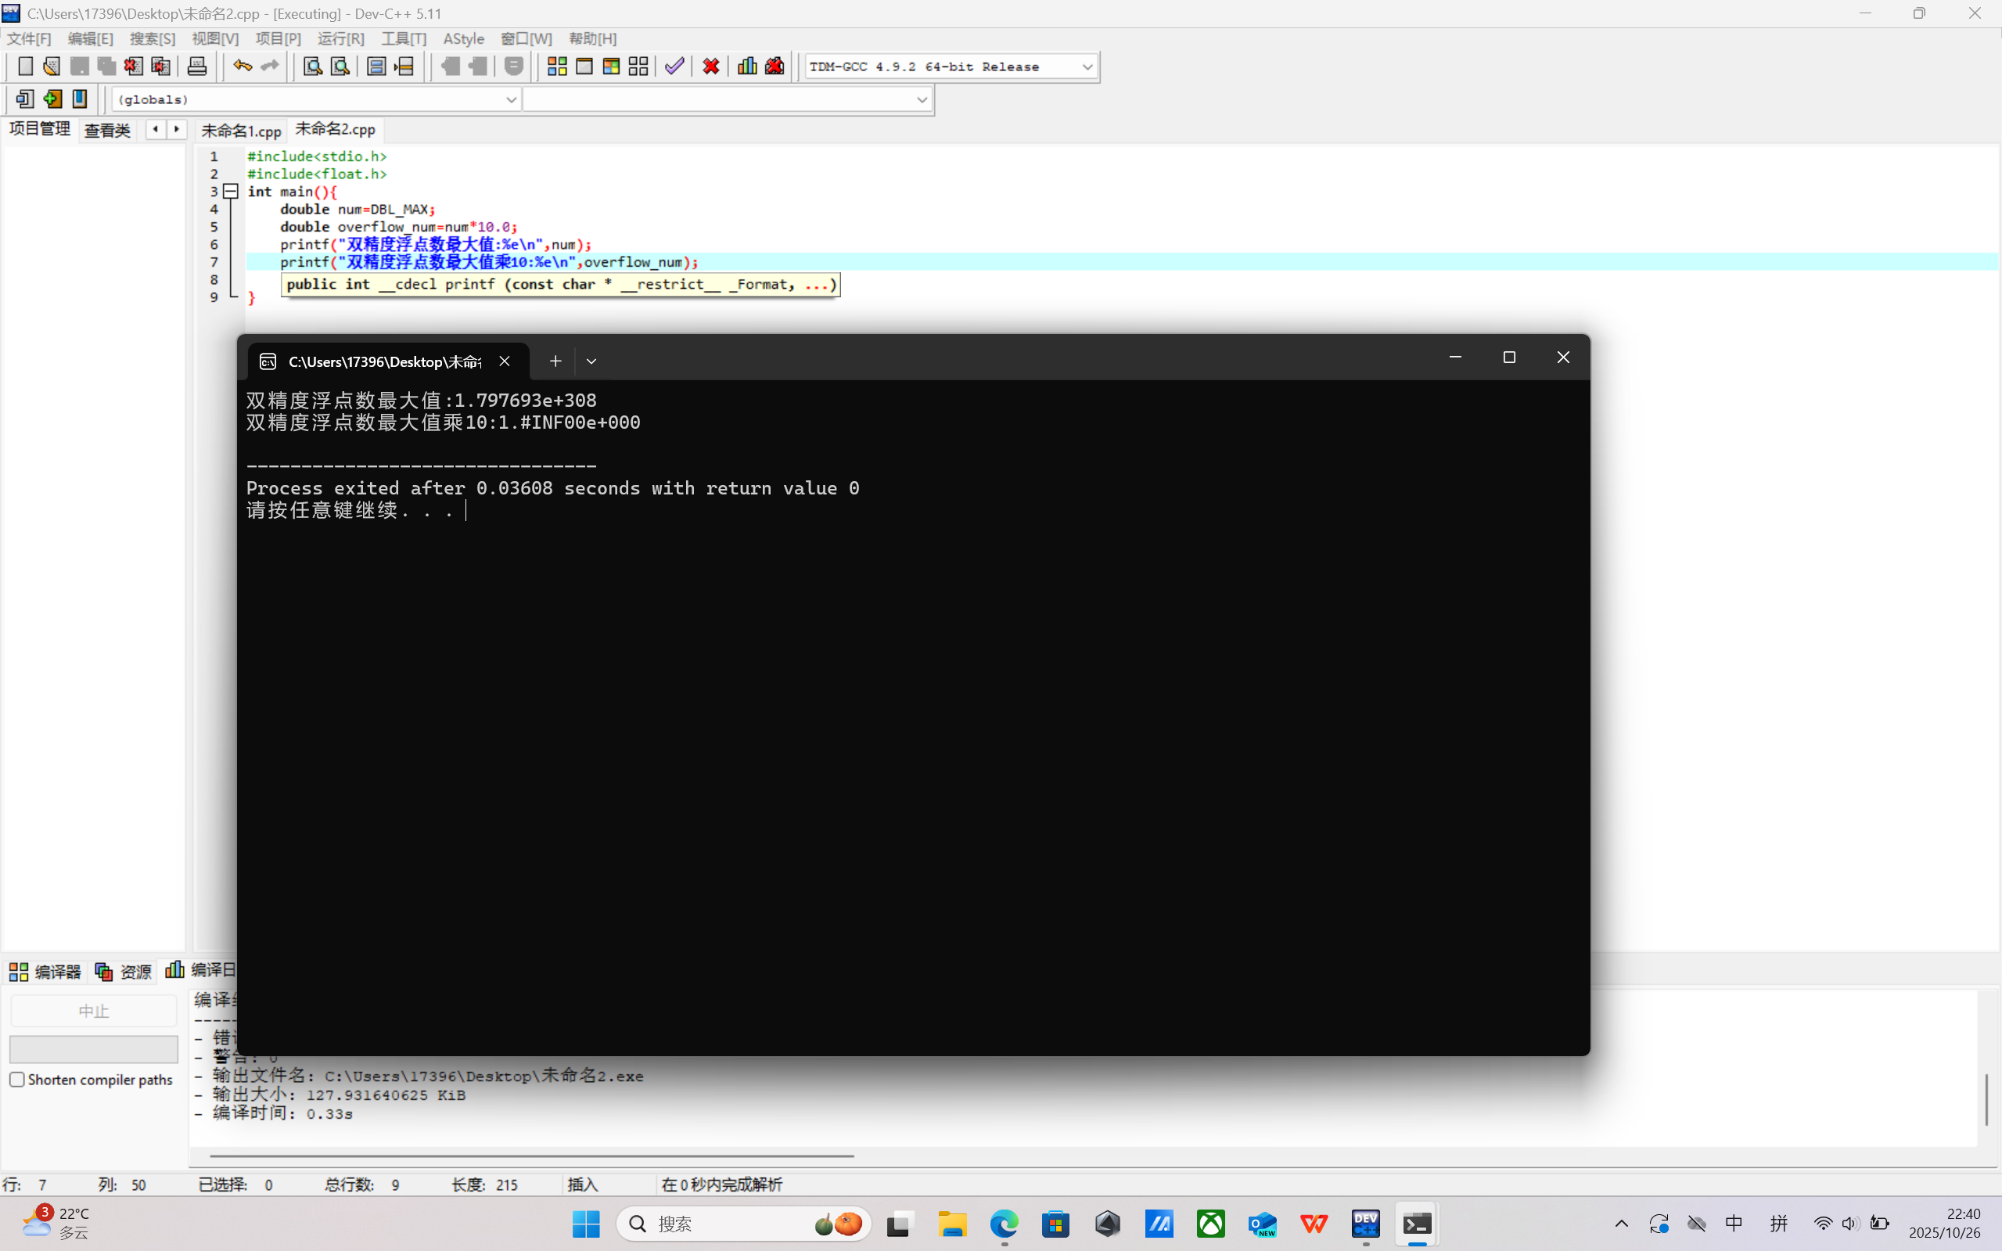Select the 查看类 side panel tab

pos(107,131)
